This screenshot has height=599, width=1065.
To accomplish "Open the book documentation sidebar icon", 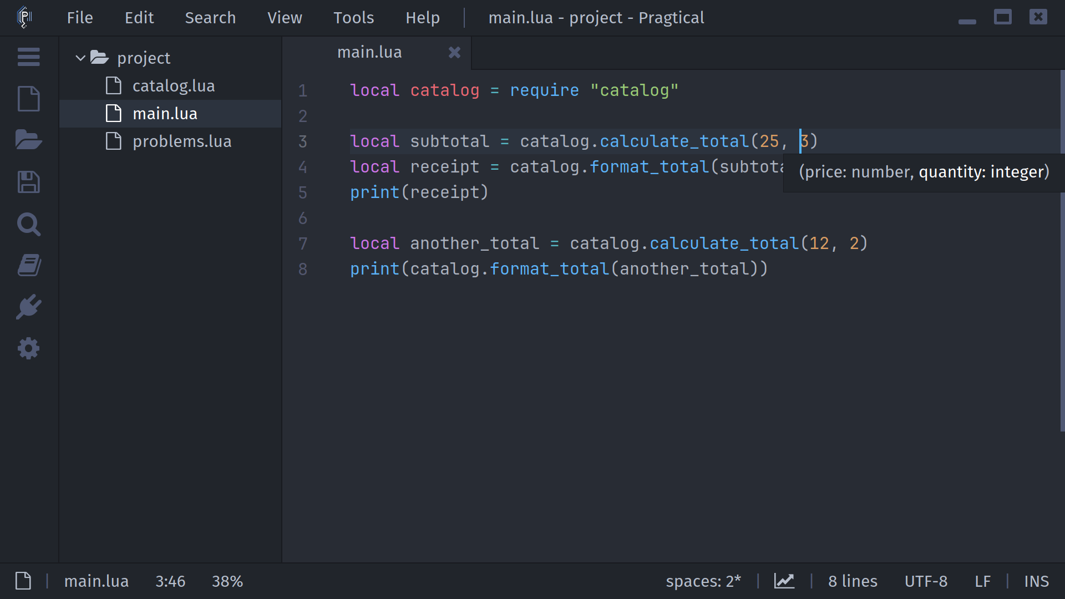I will click(28, 265).
